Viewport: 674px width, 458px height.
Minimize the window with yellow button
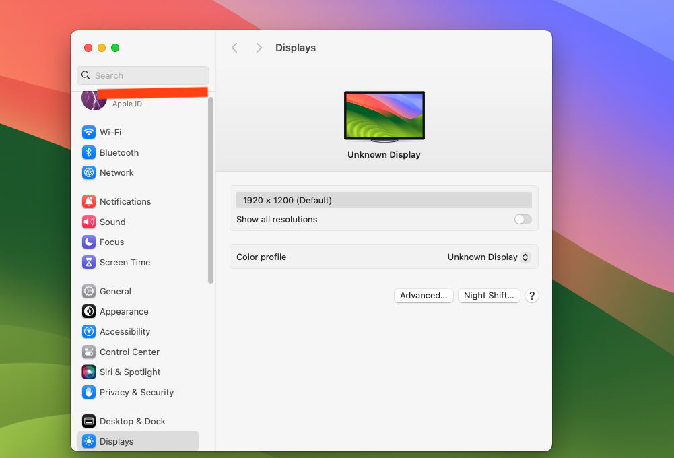pos(102,48)
